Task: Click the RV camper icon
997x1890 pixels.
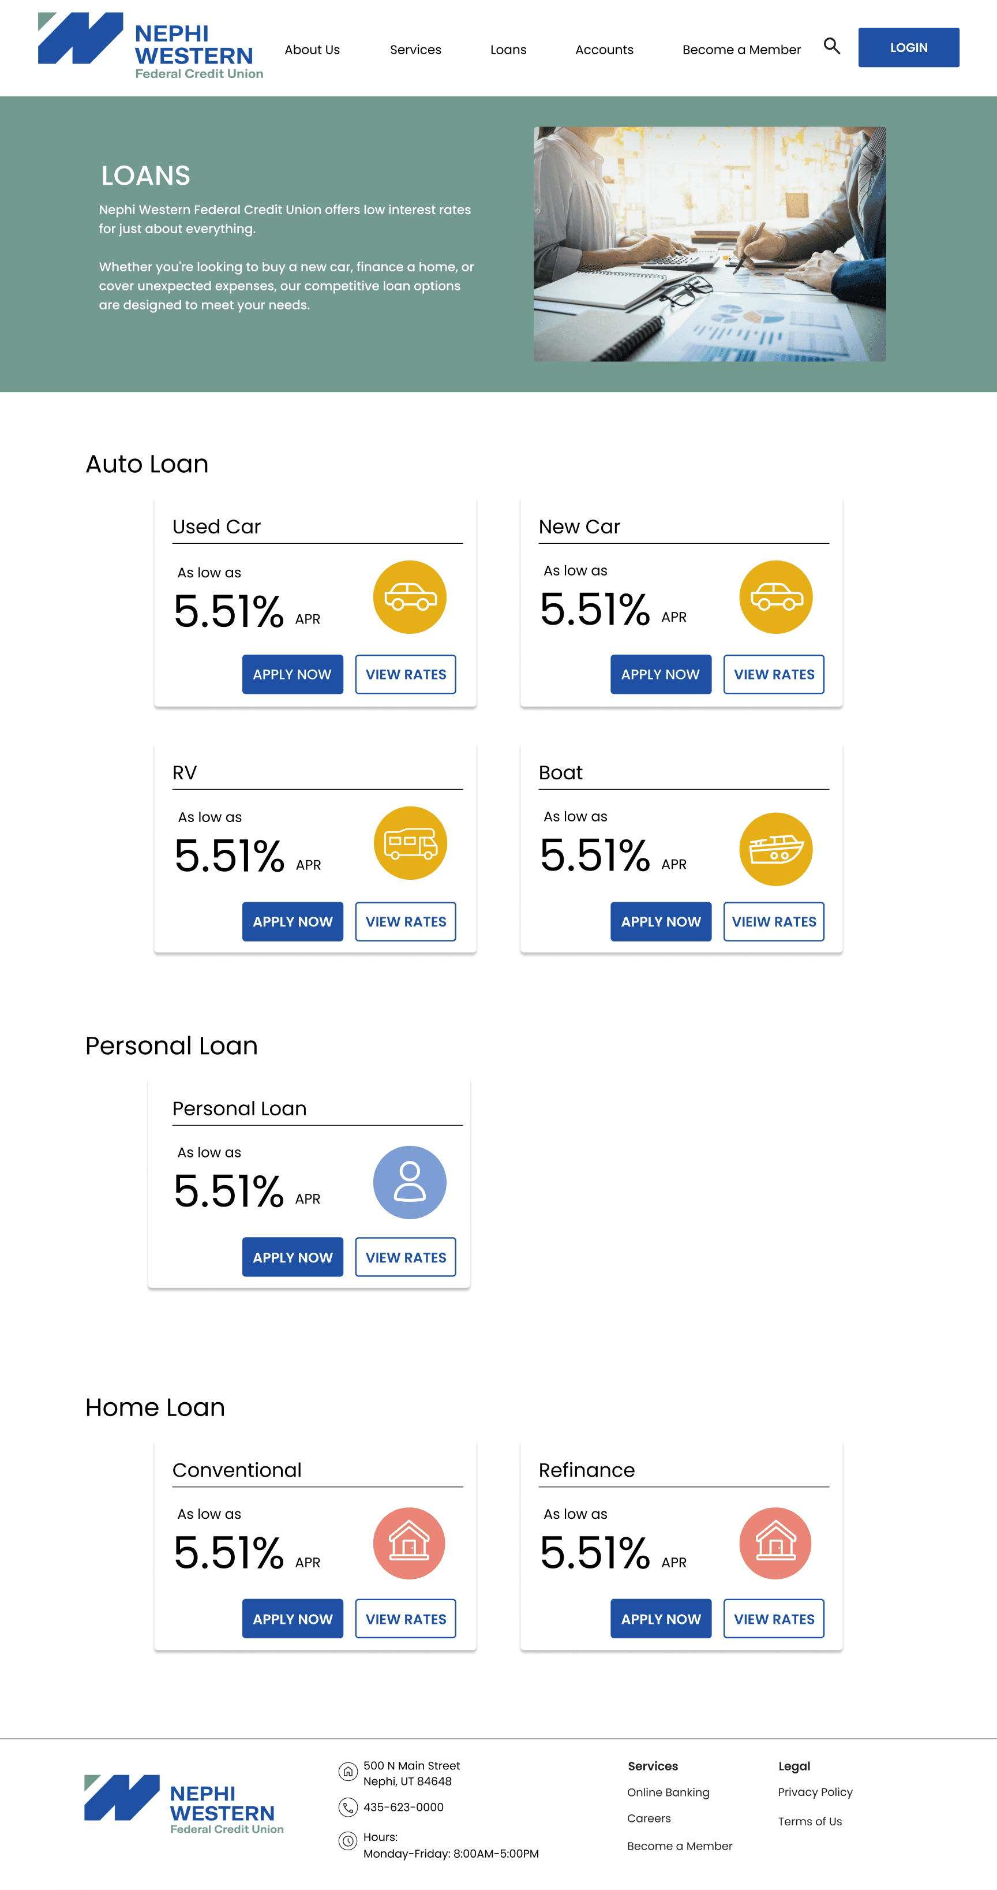Action: click(411, 843)
